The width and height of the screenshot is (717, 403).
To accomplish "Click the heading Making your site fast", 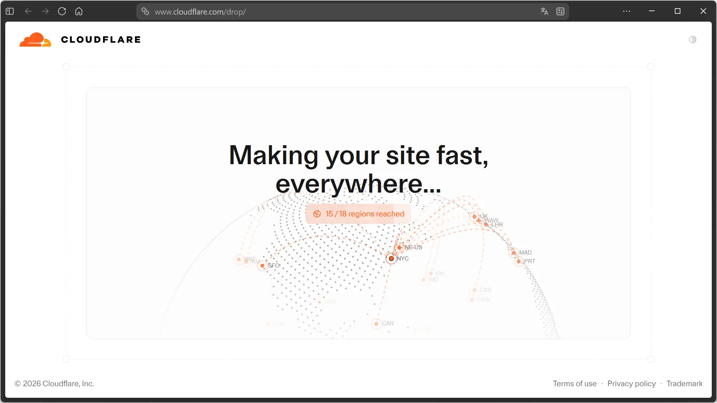I will [358, 169].
